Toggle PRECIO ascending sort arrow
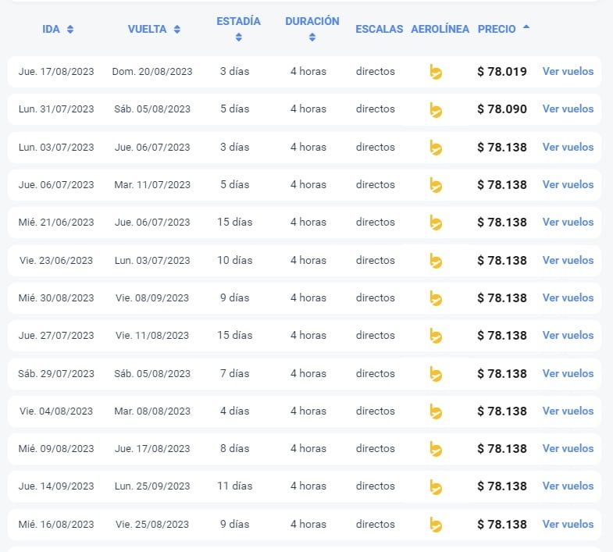613x552 pixels. click(x=526, y=27)
